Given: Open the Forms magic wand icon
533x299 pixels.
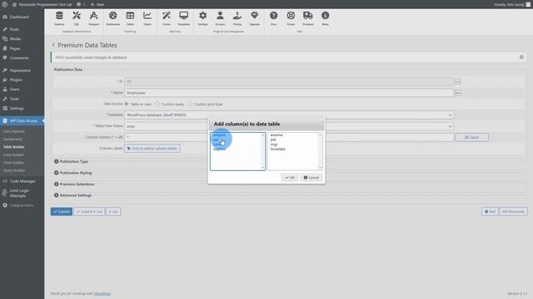Looking at the screenshot, I should click(167, 18).
